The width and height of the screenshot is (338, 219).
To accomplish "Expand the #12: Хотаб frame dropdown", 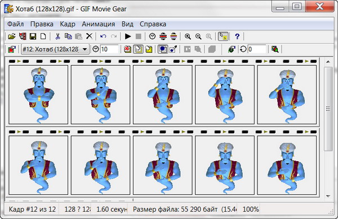I will pyautogui.click(x=85, y=49).
